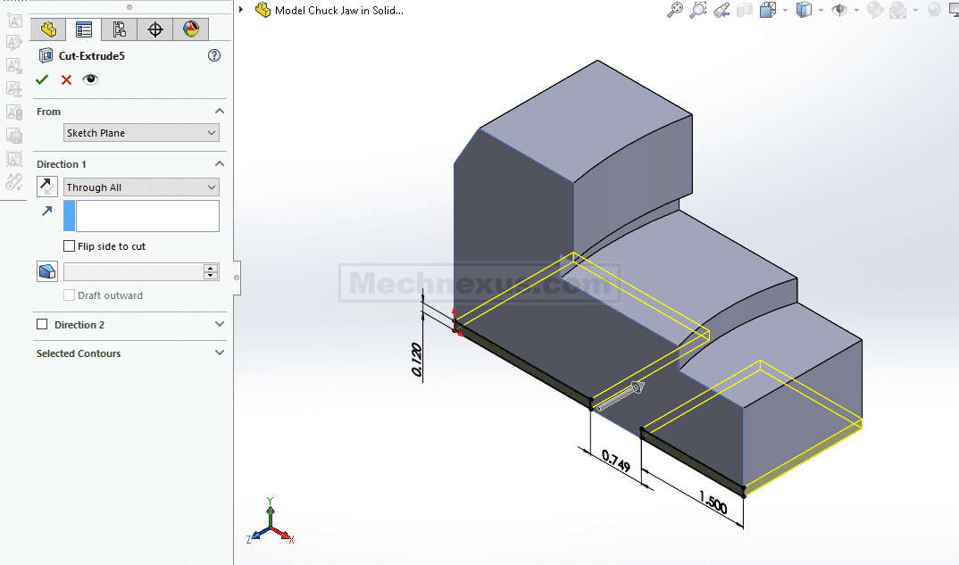Screen dimensions: 959x565
Task: Enable the Direction 2 checkbox
Action: (42, 325)
